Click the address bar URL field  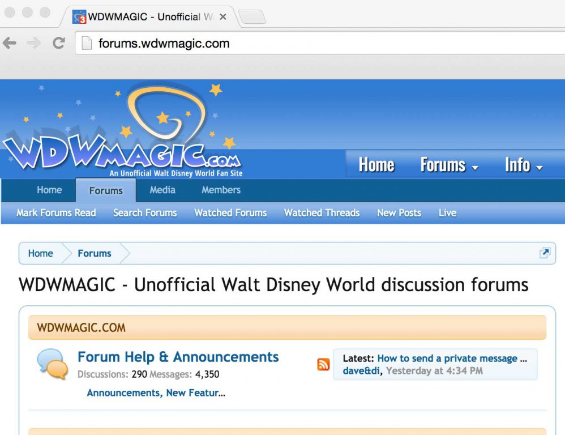317,43
